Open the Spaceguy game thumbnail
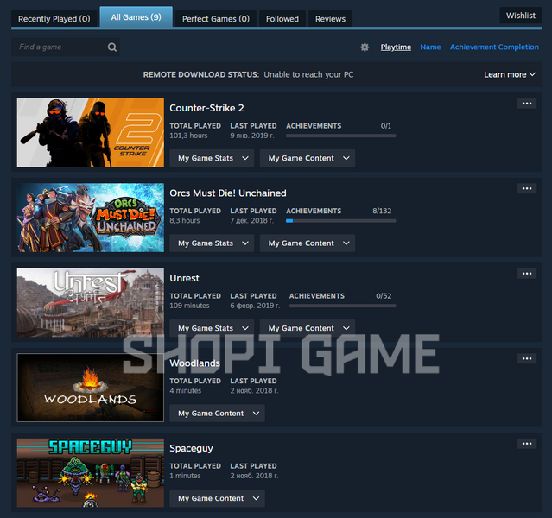552x518 pixels. 91,472
